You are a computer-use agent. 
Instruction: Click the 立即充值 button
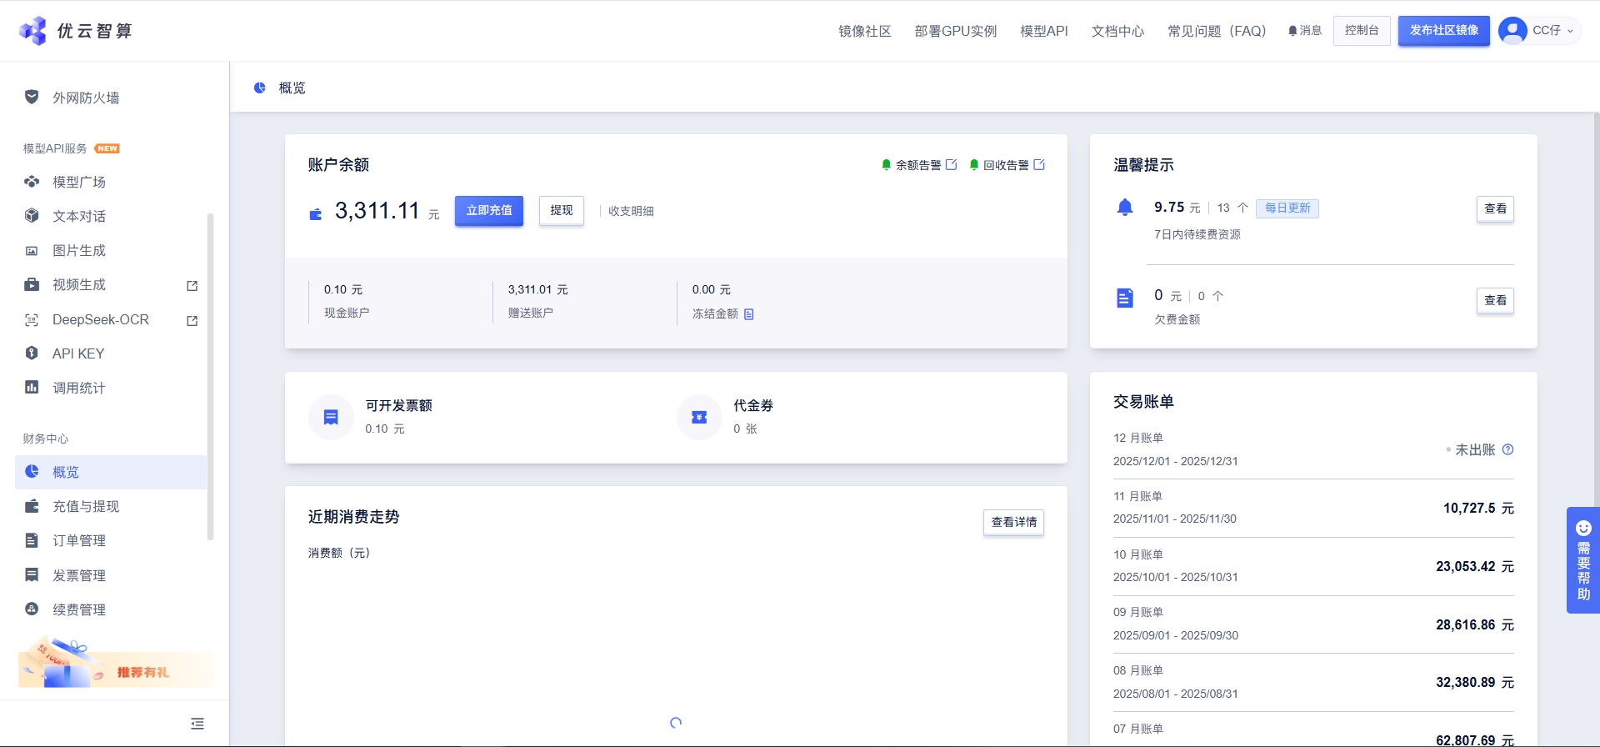coord(489,211)
